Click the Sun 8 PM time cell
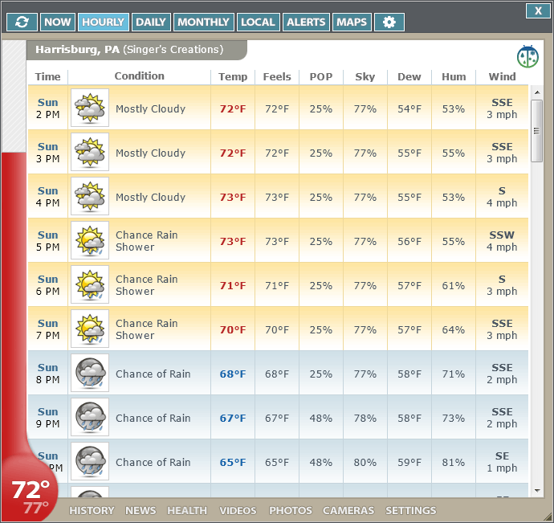This screenshot has height=523, width=554. 47,374
